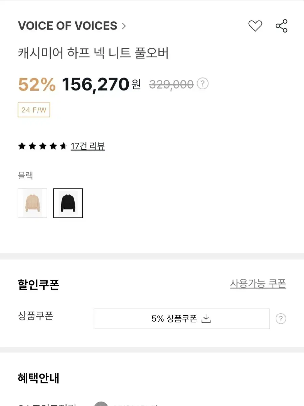Add product to wishlist with heart icon
The width and height of the screenshot is (304, 406).
[255, 26]
